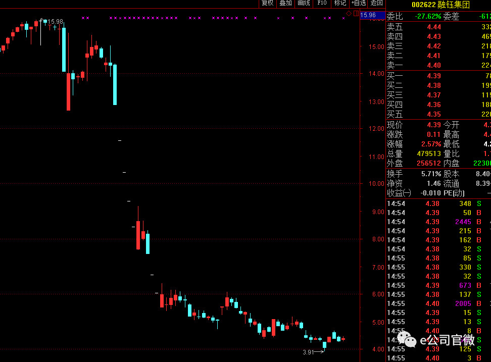
Task: Click the first magenta x marker above the chart
Action: tap(83, 18)
